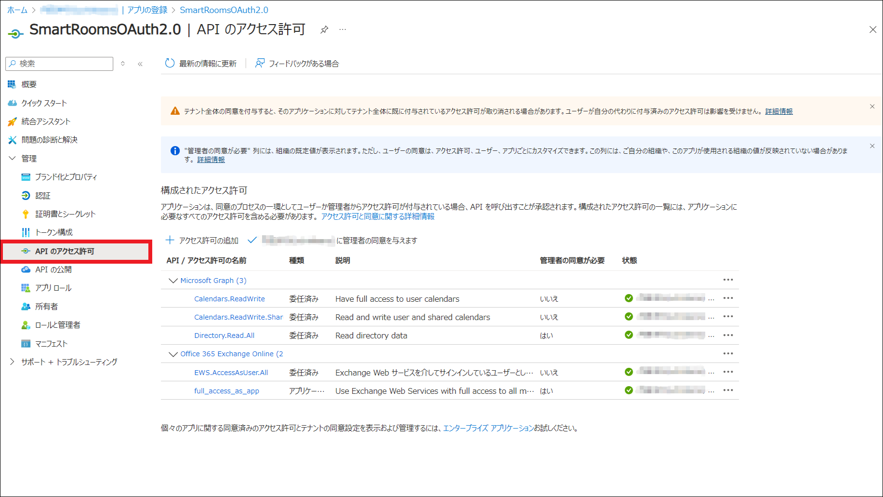Go to アプリの登録 in the breadcrumb
Screen dimensions: 883x497
click(x=147, y=10)
